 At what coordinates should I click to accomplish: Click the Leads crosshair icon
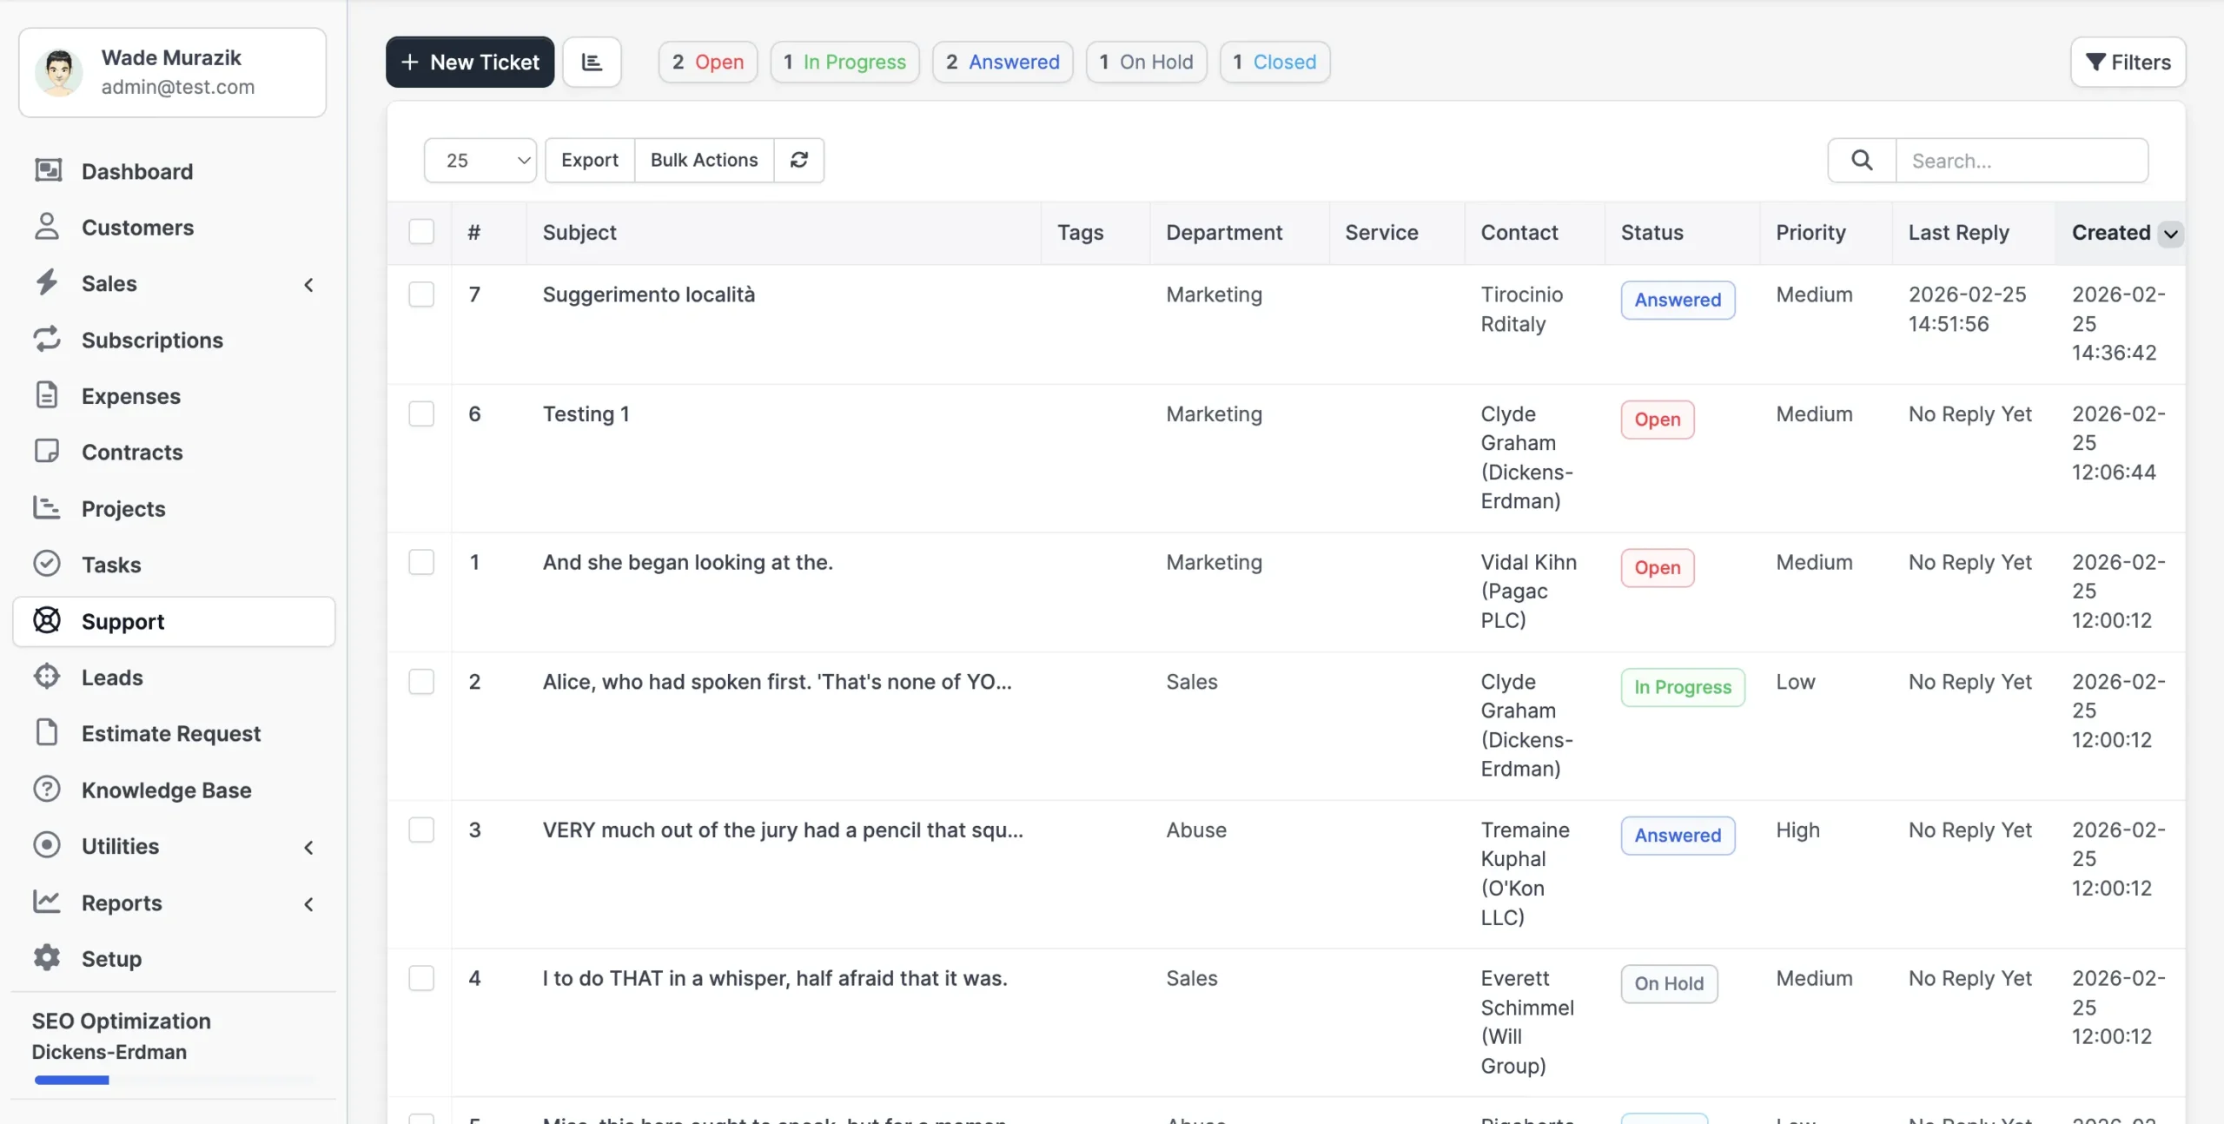tap(47, 677)
